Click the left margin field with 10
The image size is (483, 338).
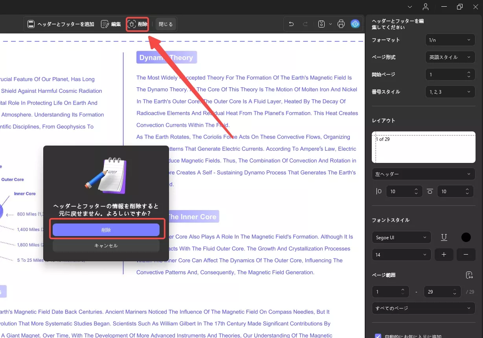click(x=404, y=191)
